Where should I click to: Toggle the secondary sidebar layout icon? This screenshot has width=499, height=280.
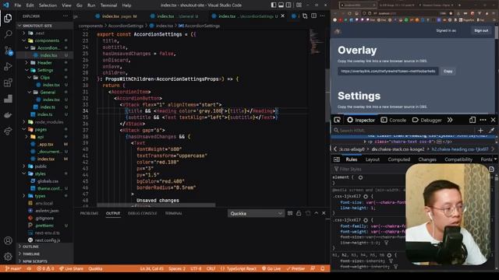288,5
